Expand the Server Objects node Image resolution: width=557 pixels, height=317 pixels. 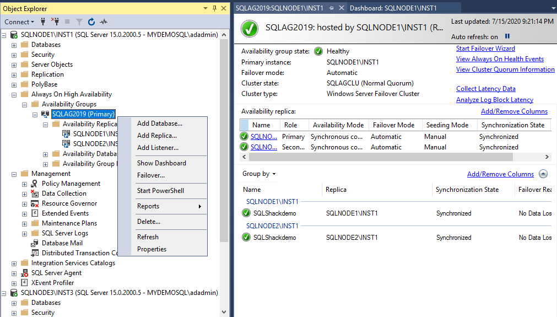coord(14,65)
